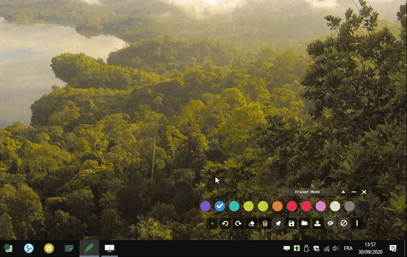Viewport: 407px width, 257px height.
Task: Click the Eraser Mode label
Action: pyautogui.click(x=307, y=192)
